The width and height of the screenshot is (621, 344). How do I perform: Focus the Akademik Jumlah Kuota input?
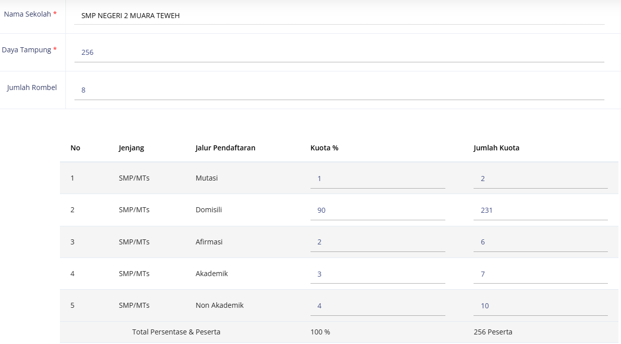click(x=540, y=274)
